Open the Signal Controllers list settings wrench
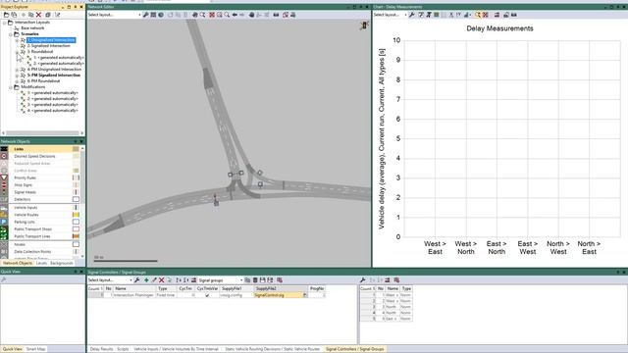628x353 pixels. coord(137,280)
